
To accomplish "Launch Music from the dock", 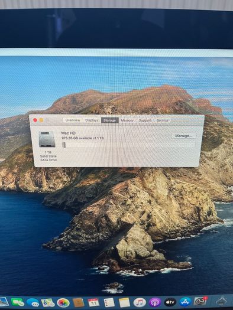I will (140, 302).
